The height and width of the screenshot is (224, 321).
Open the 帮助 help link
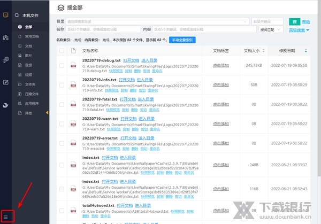coord(306,22)
